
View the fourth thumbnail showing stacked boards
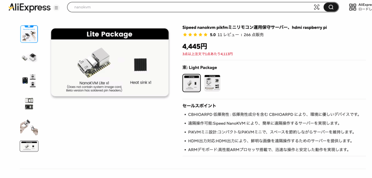pos(29,103)
